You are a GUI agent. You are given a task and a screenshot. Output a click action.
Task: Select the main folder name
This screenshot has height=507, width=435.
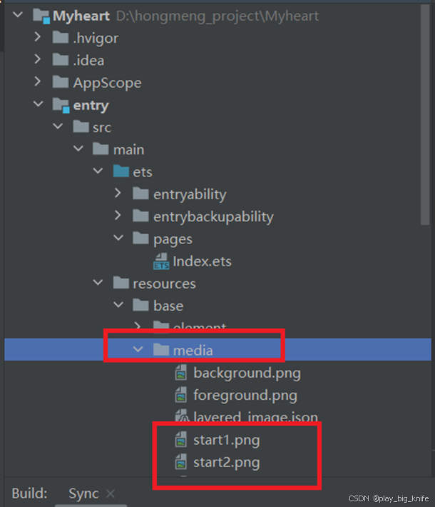(x=128, y=150)
